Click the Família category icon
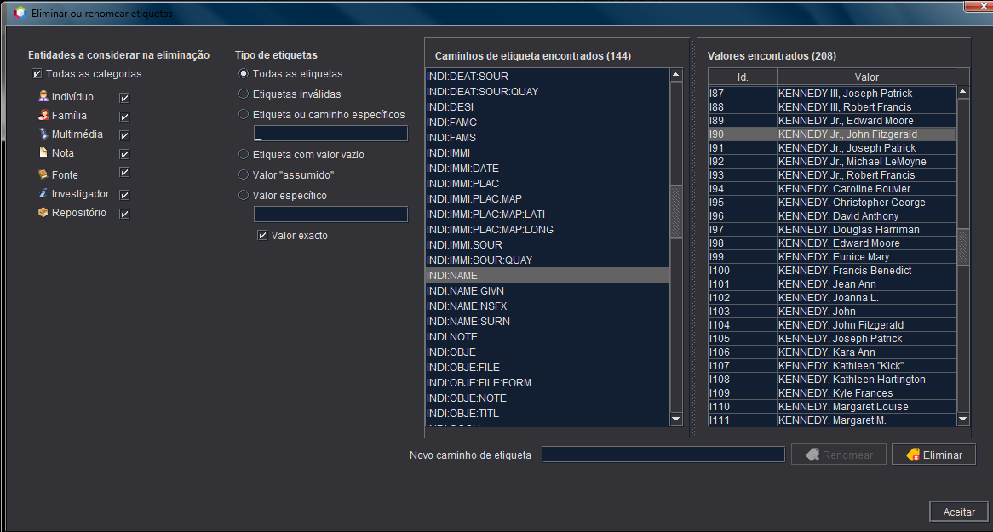This screenshot has height=532, width=993. pyautogui.click(x=43, y=116)
